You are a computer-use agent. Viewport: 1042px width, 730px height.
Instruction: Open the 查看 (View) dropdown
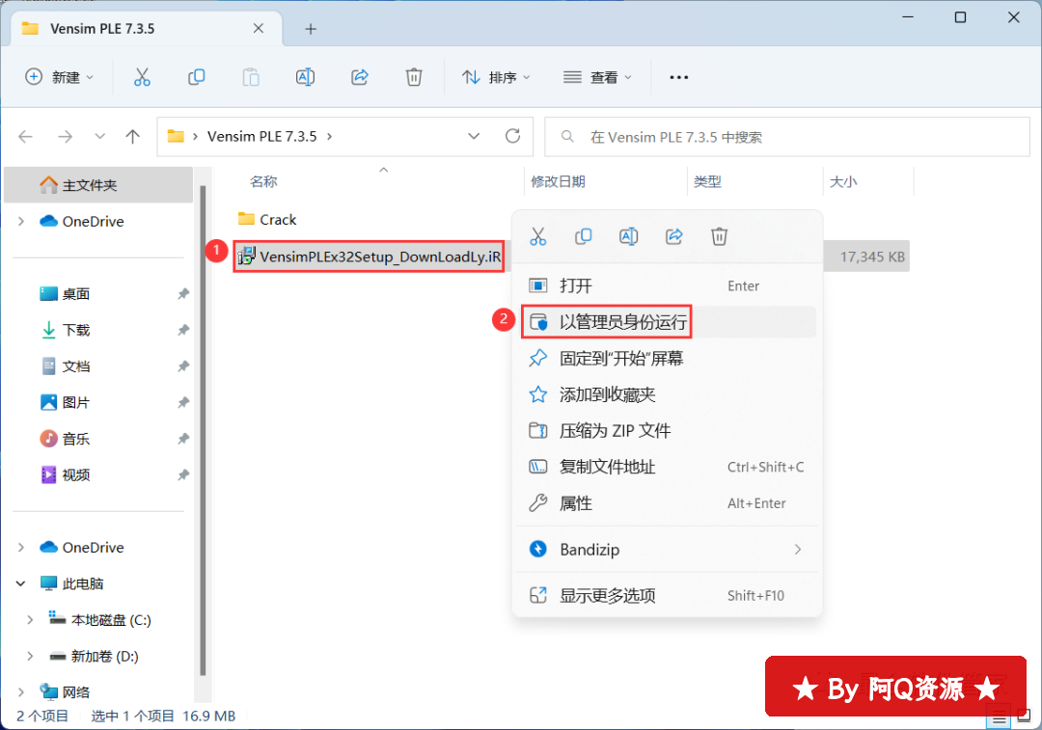(x=597, y=78)
